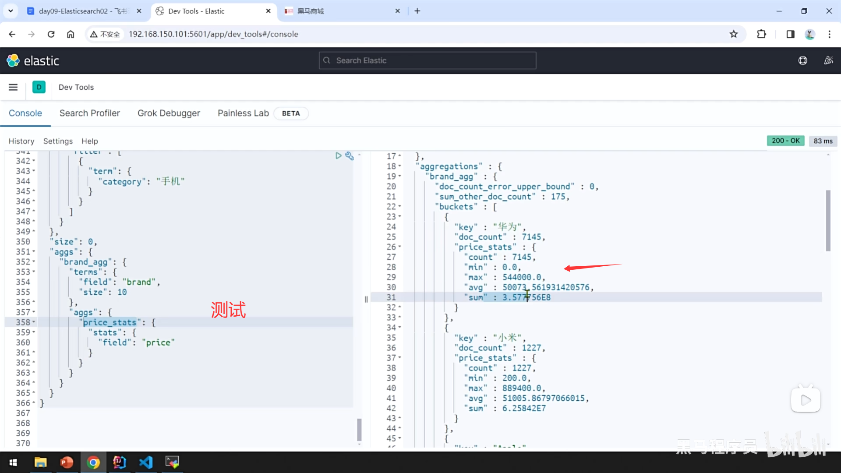This screenshot has width=841, height=473.
Task: Open the newsfeed celebration icon
Action: [x=828, y=60]
